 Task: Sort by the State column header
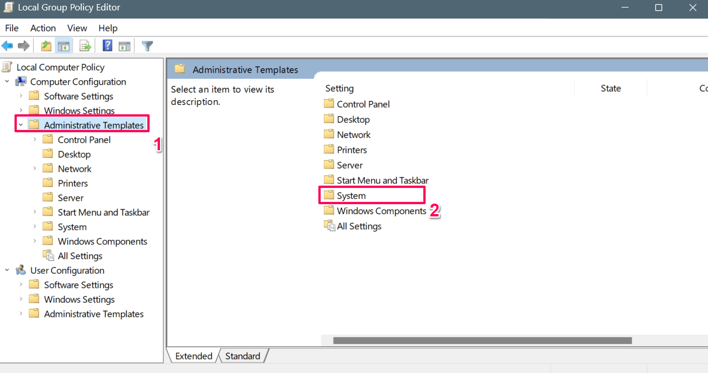[x=611, y=88]
